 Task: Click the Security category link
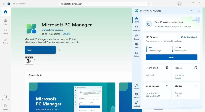coord(66,34)
